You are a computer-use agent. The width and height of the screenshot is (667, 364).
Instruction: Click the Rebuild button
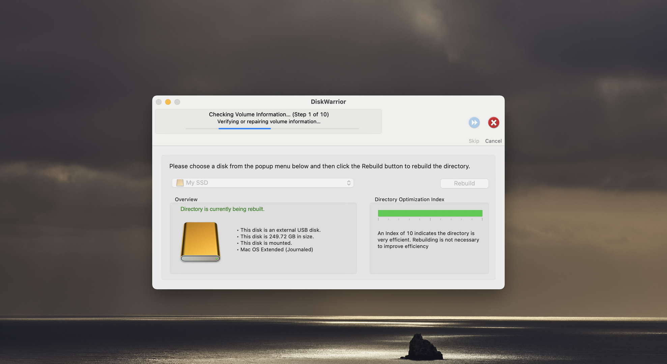(x=464, y=183)
